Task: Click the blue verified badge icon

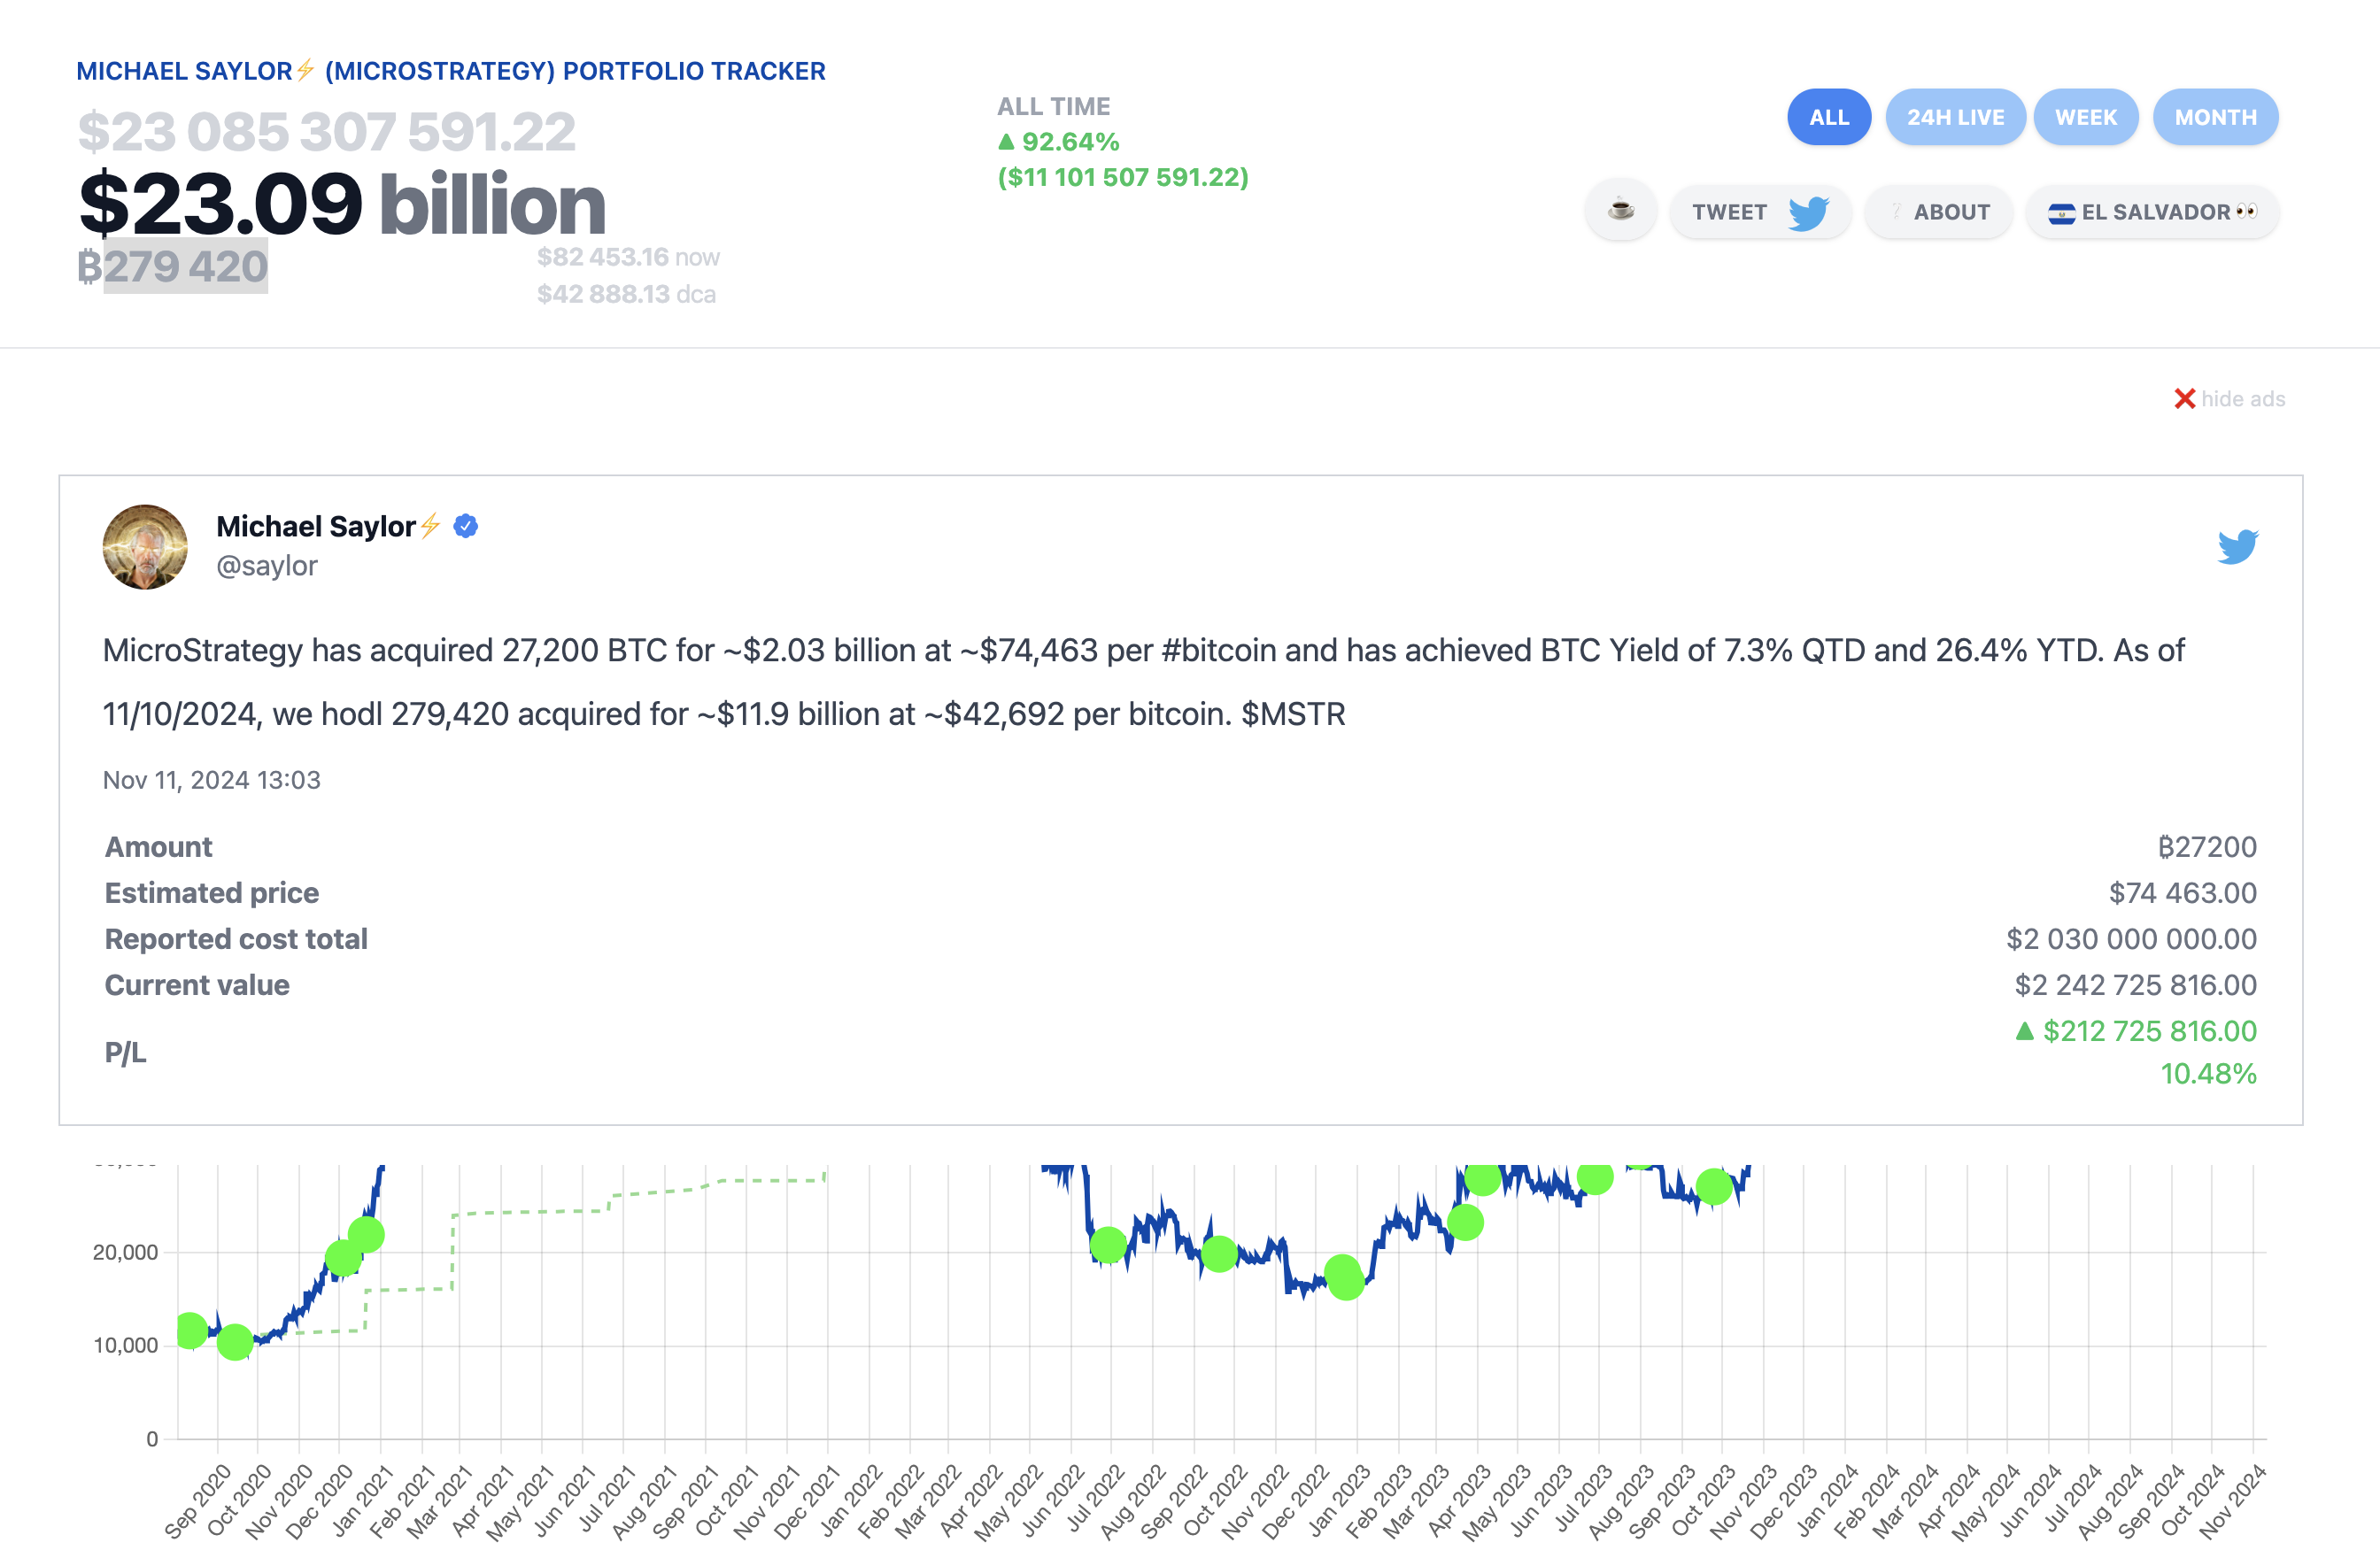Action: tap(465, 526)
